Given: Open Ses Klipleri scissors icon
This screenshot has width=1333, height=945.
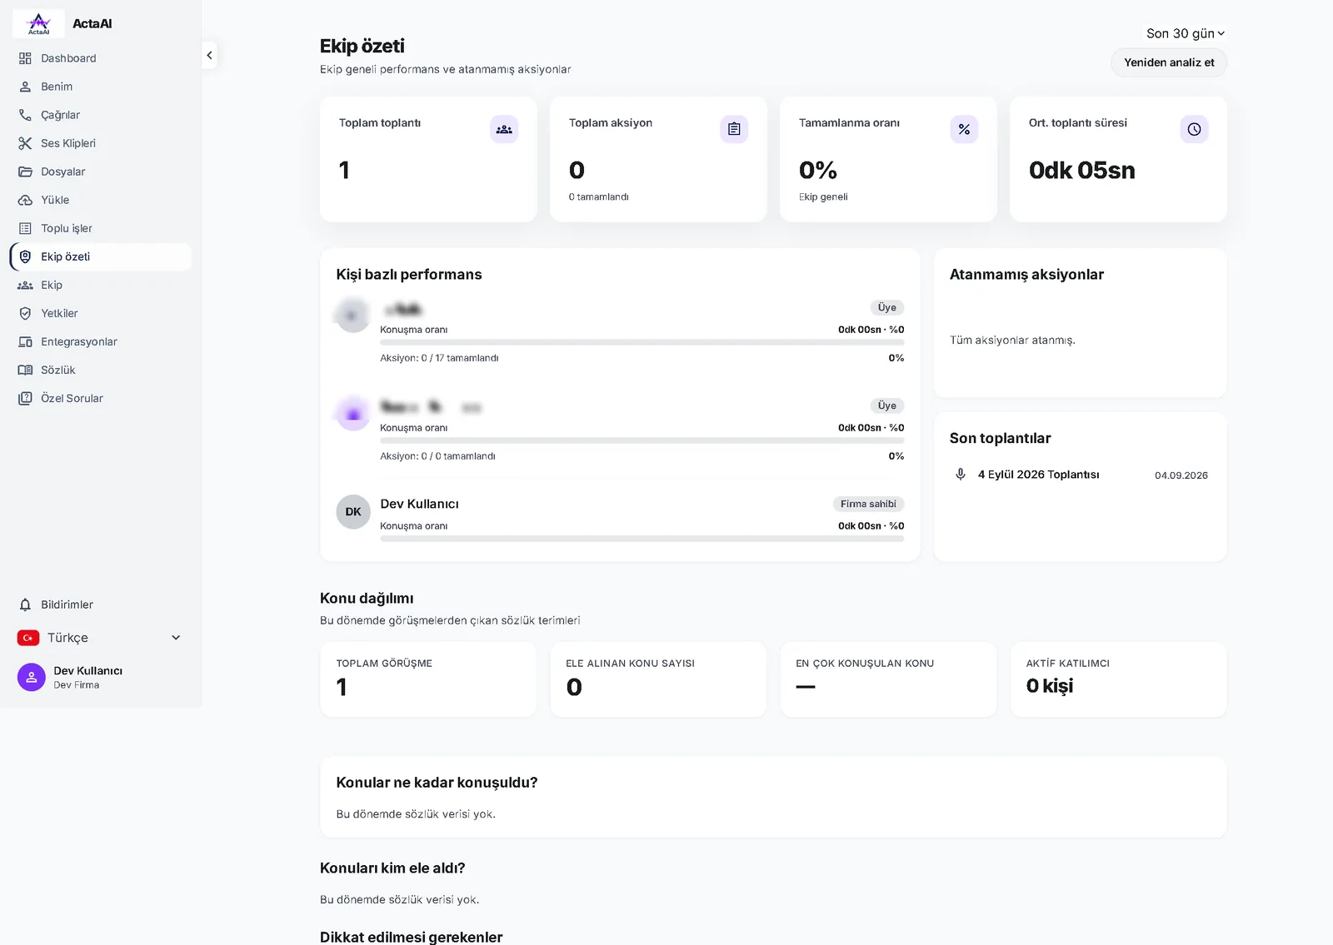Looking at the screenshot, I should 25,143.
